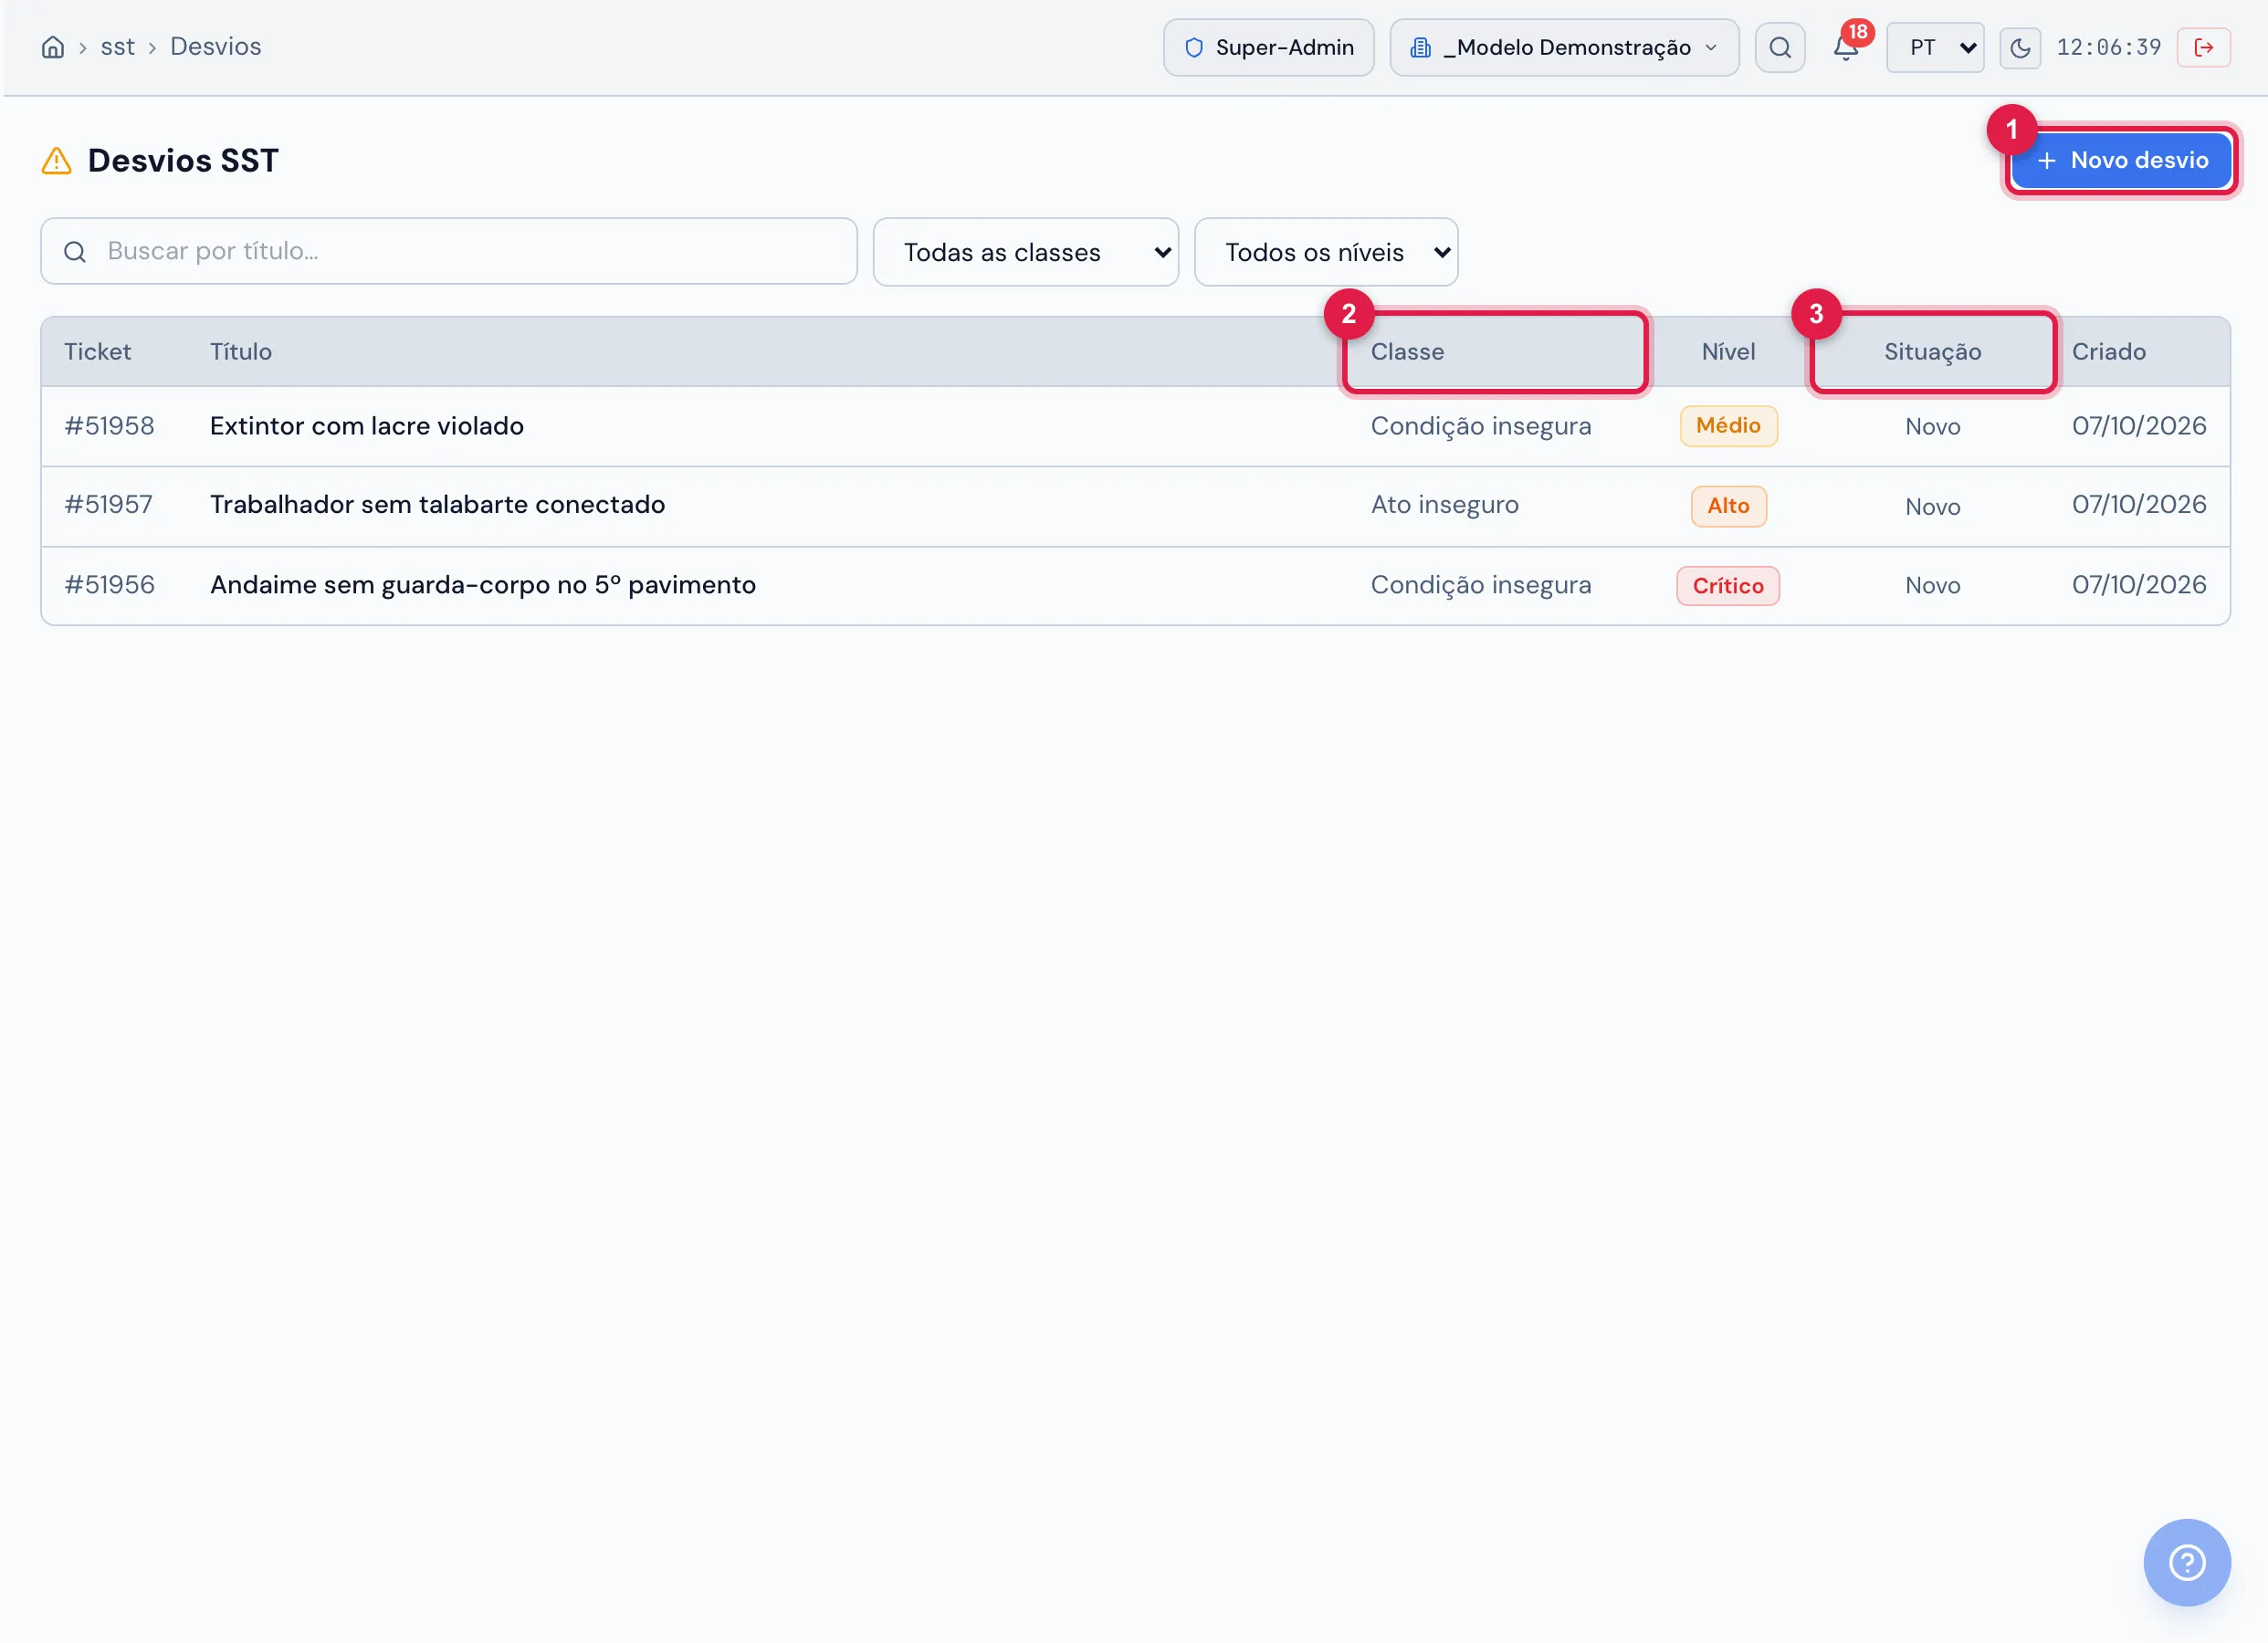Select Extintor com lacre violado row title
This screenshot has height=1643, width=2268.
367,426
